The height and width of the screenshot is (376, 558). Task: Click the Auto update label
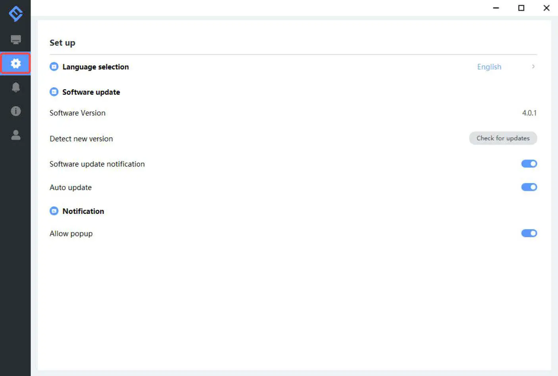(x=71, y=188)
